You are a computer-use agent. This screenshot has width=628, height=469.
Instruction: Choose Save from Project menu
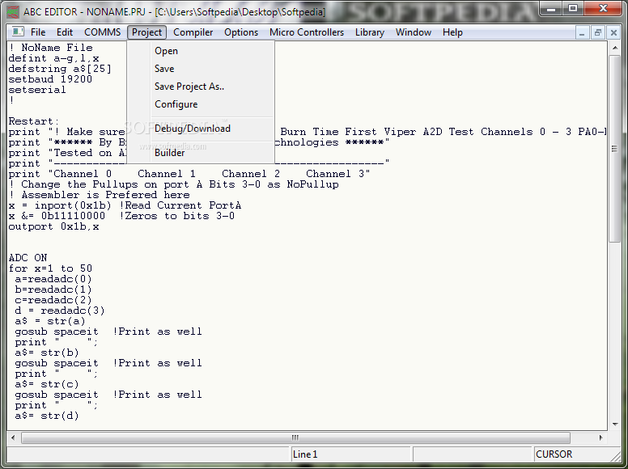pyautogui.click(x=201, y=69)
